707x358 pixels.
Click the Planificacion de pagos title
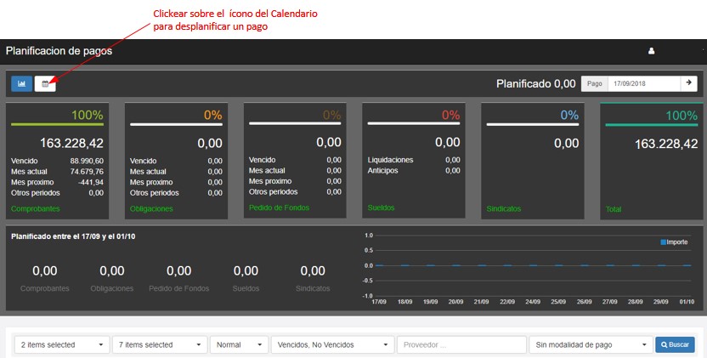59,51
